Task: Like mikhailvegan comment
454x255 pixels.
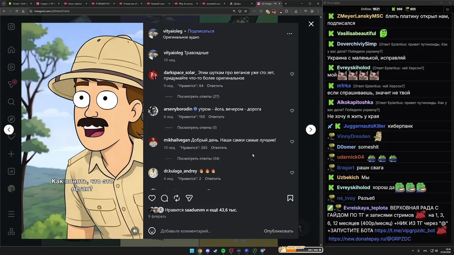Action: point(292,142)
